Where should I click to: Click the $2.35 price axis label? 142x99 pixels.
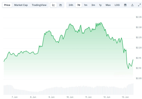click(139, 17)
